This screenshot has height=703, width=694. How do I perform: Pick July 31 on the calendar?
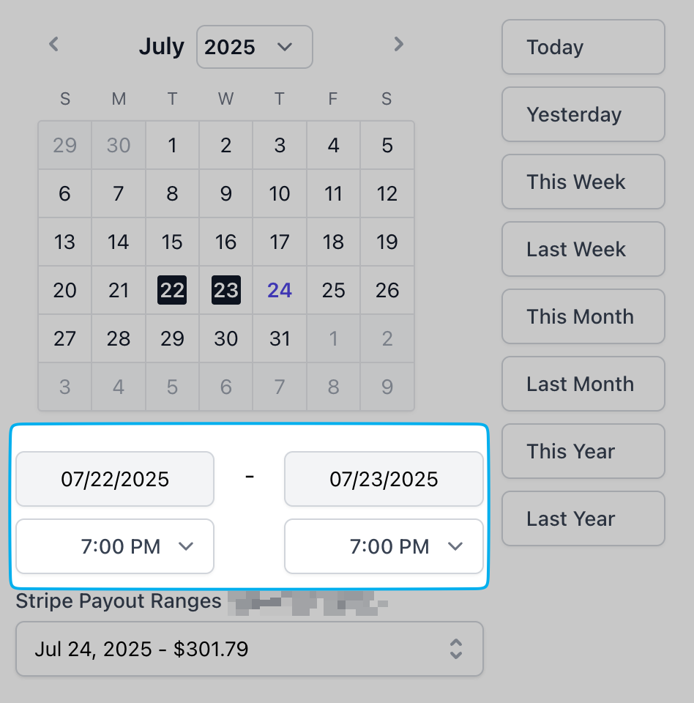[x=280, y=338]
